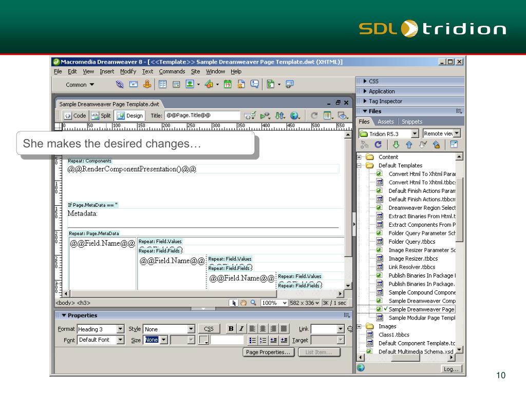
Task: Expand the Files panel to full view
Action: coord(454,144)
